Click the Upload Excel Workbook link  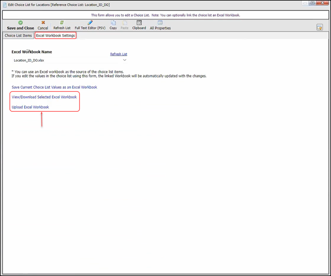click(30, 107)
